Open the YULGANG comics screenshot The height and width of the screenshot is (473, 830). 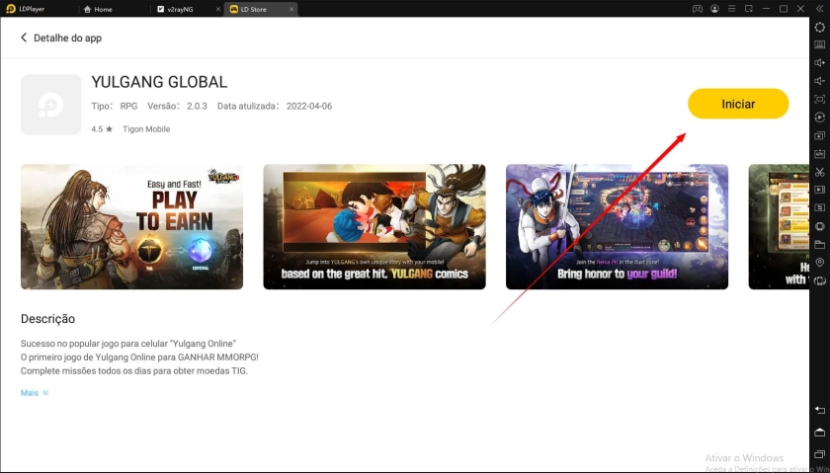tap(374, 226)
